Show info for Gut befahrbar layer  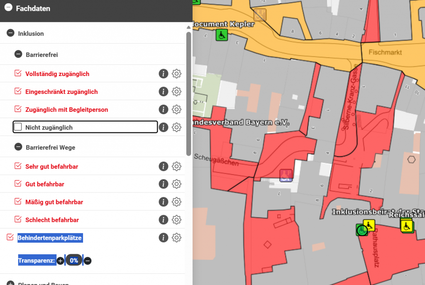click(x=164, y=184)
